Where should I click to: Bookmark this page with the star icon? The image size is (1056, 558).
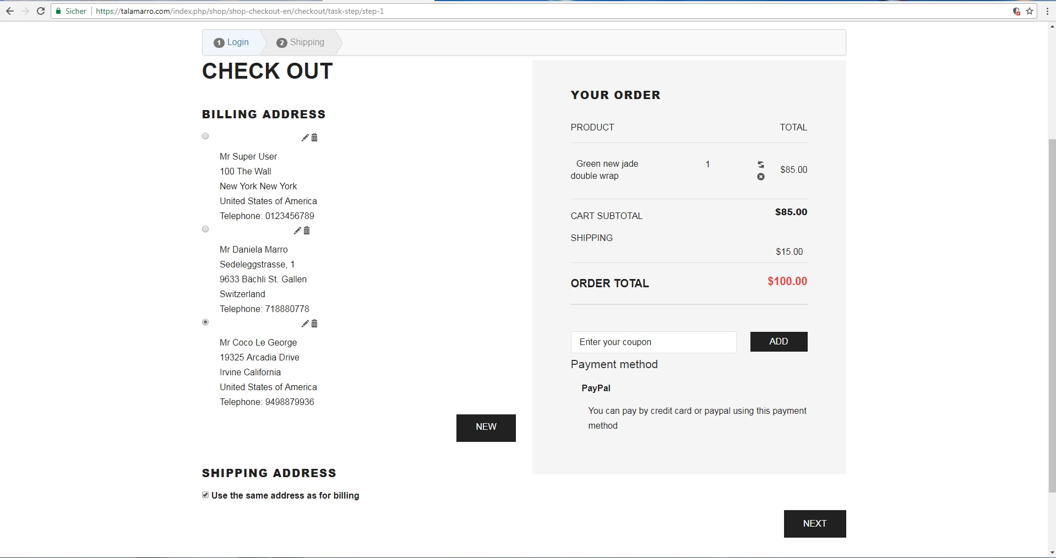1030,11
